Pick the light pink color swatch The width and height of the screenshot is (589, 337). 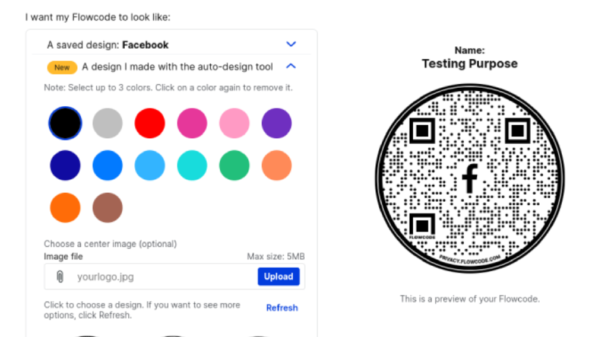coord(235,123)
